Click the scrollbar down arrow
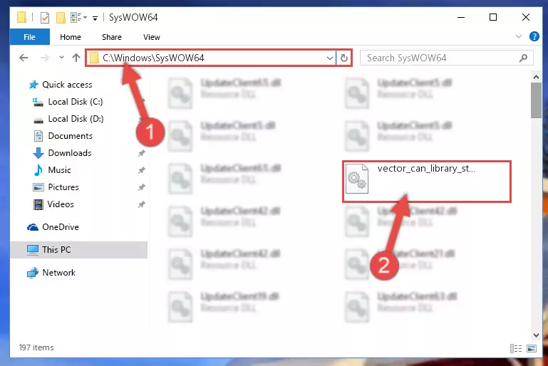Screen dimensions: 548x366 [536, 335]
